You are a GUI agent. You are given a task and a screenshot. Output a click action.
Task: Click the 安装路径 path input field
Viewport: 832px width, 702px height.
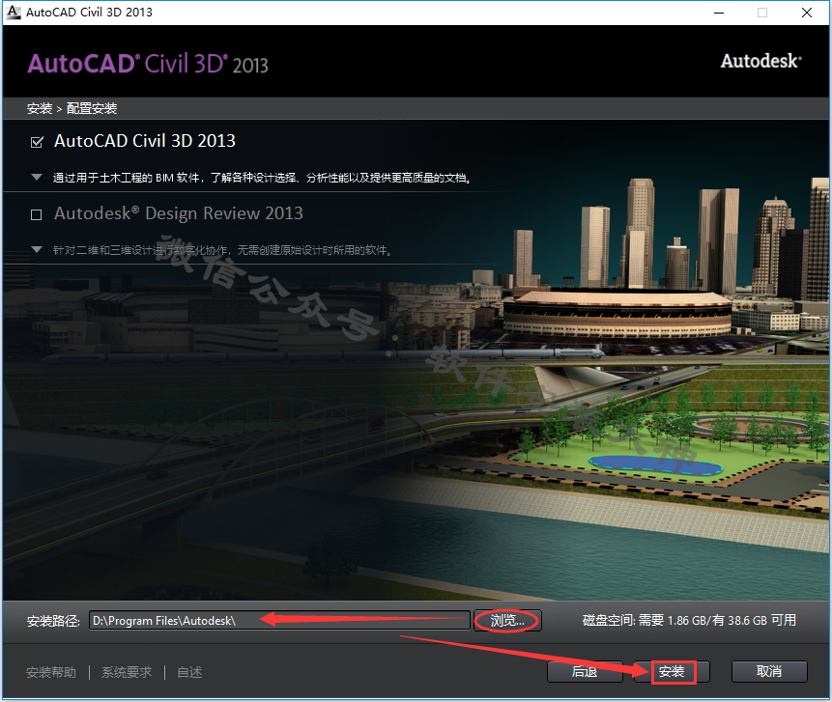coord(279,620)
